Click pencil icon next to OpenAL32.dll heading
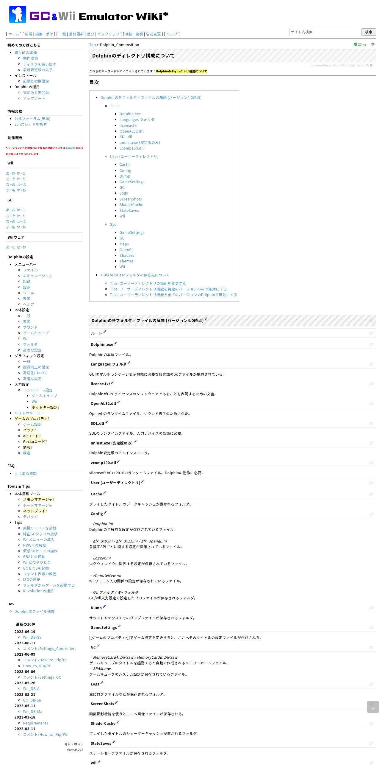 pos(118,402)
